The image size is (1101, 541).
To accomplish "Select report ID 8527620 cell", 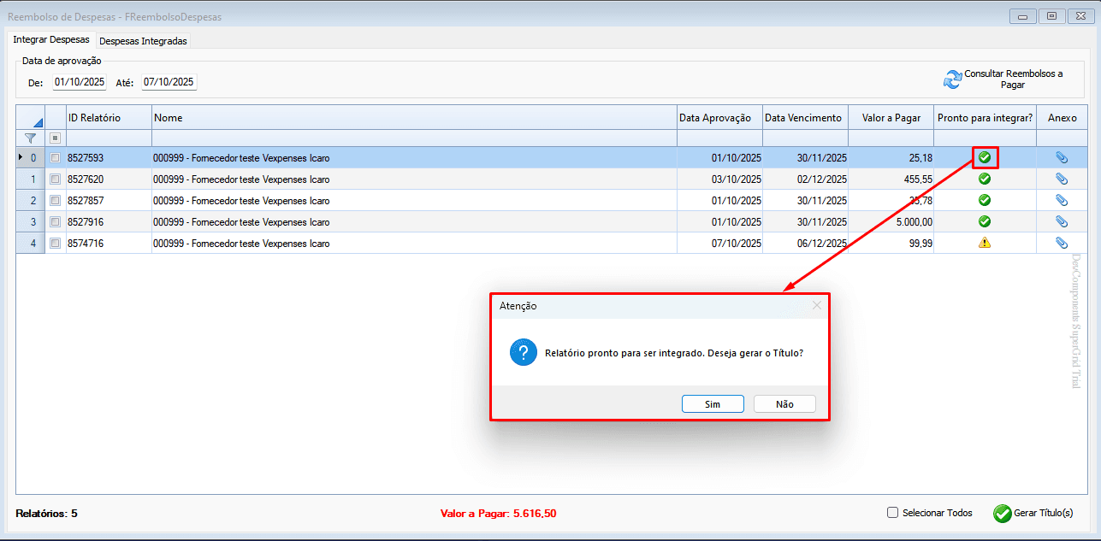I will tap(109, 179).
